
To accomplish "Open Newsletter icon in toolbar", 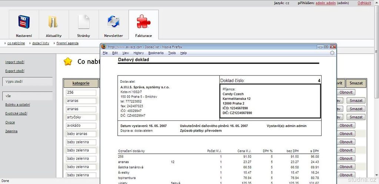I will coord(113,22).
